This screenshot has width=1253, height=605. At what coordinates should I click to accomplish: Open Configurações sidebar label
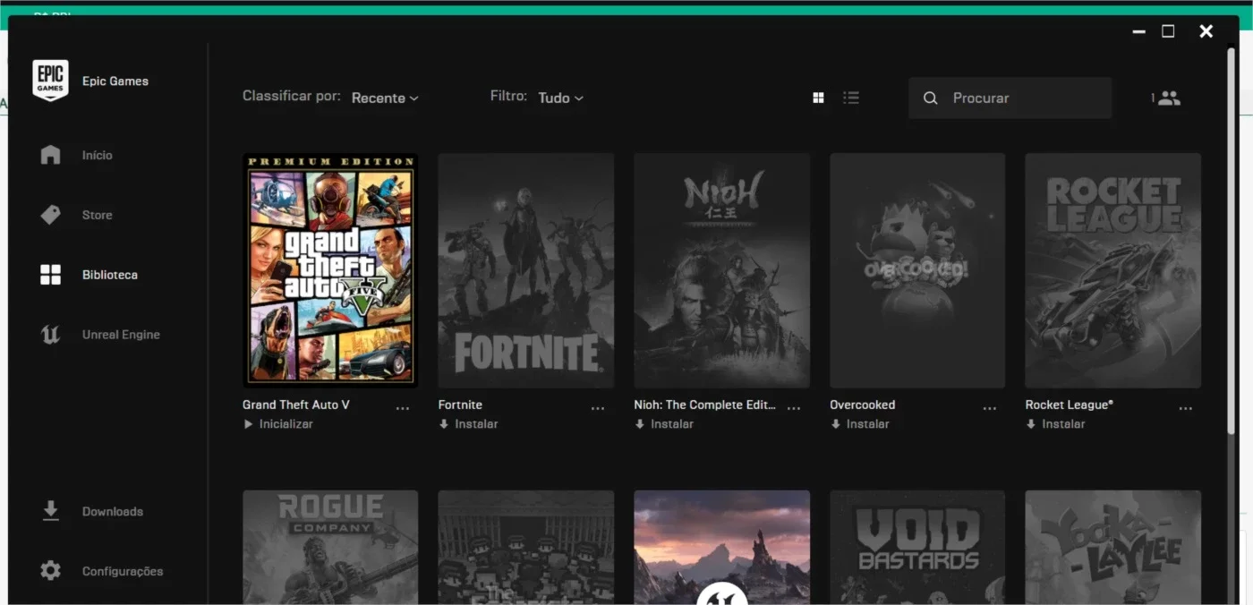[123, 571]
